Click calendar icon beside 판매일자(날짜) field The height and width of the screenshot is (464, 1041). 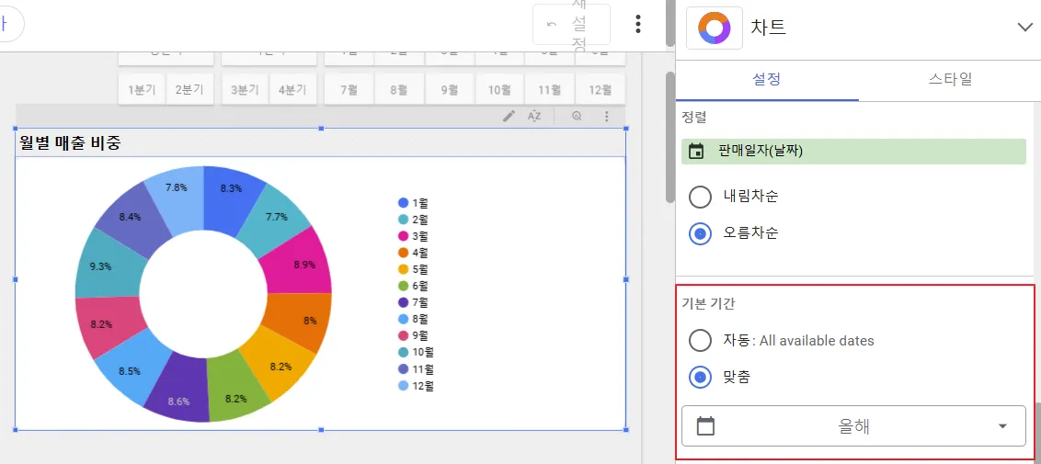click(696, 151)
